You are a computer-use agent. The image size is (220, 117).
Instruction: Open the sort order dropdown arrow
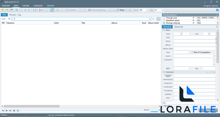point(43,10)
